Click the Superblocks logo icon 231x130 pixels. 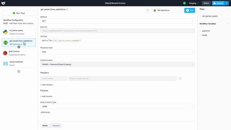click(3, 3)
